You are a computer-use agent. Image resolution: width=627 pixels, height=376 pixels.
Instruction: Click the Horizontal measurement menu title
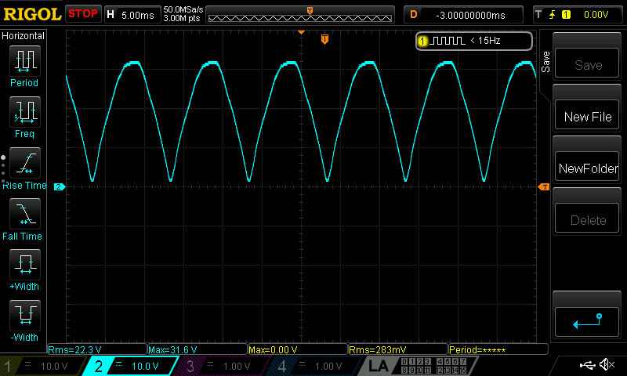click(x=23, y=36)
